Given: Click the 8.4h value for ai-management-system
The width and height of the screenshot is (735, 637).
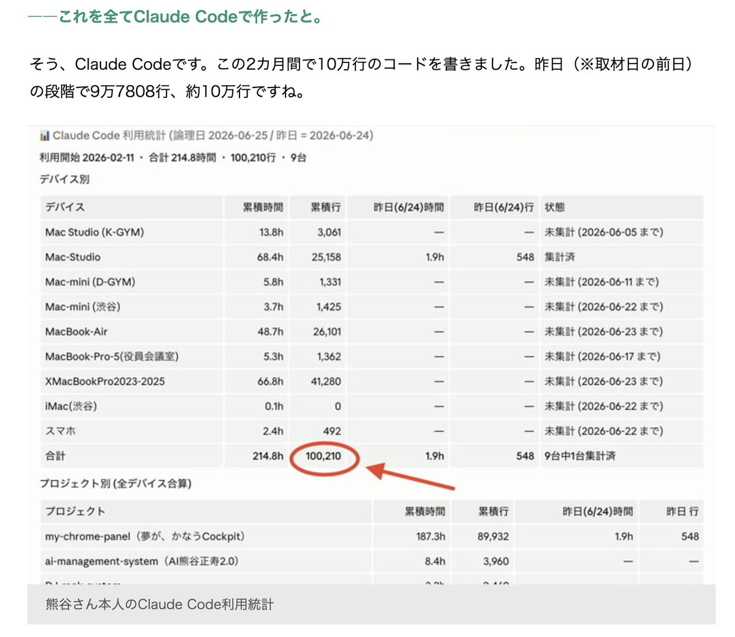Looking at the screenshot, I should (434, 561).
